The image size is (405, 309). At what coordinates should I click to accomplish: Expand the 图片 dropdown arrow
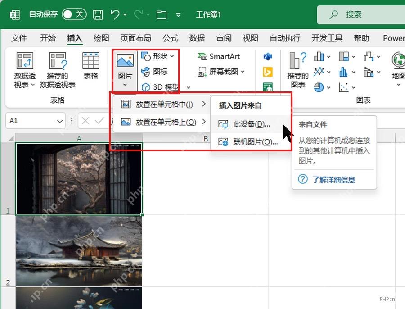[125, 85]
